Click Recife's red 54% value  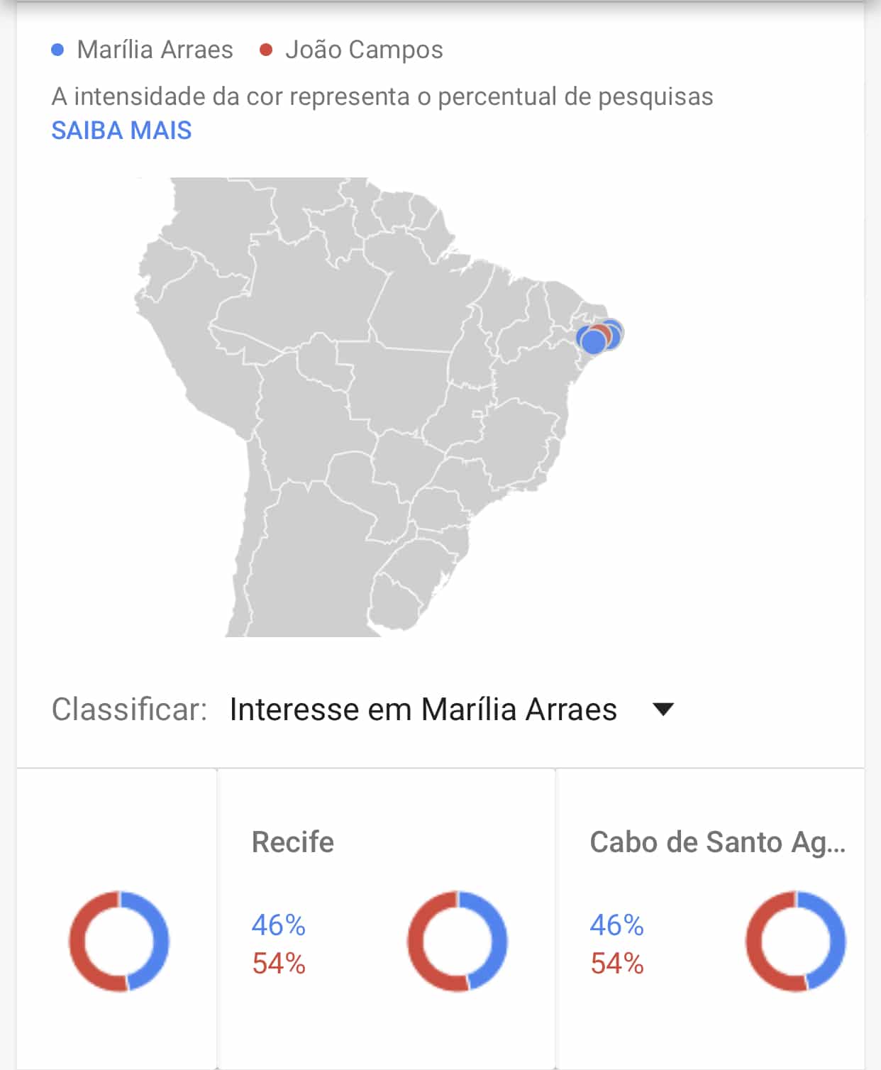(278, 964)
